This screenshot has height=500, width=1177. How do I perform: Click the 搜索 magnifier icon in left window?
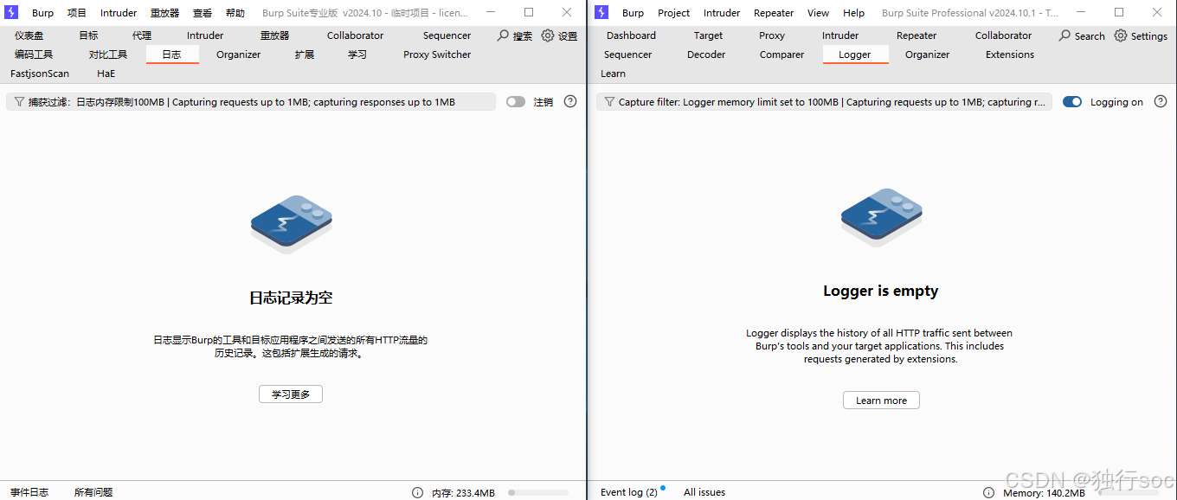[x=503, y=35]
